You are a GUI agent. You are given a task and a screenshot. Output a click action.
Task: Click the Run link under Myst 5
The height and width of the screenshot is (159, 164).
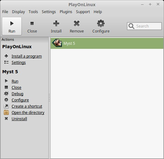click(x=15, y=81)
